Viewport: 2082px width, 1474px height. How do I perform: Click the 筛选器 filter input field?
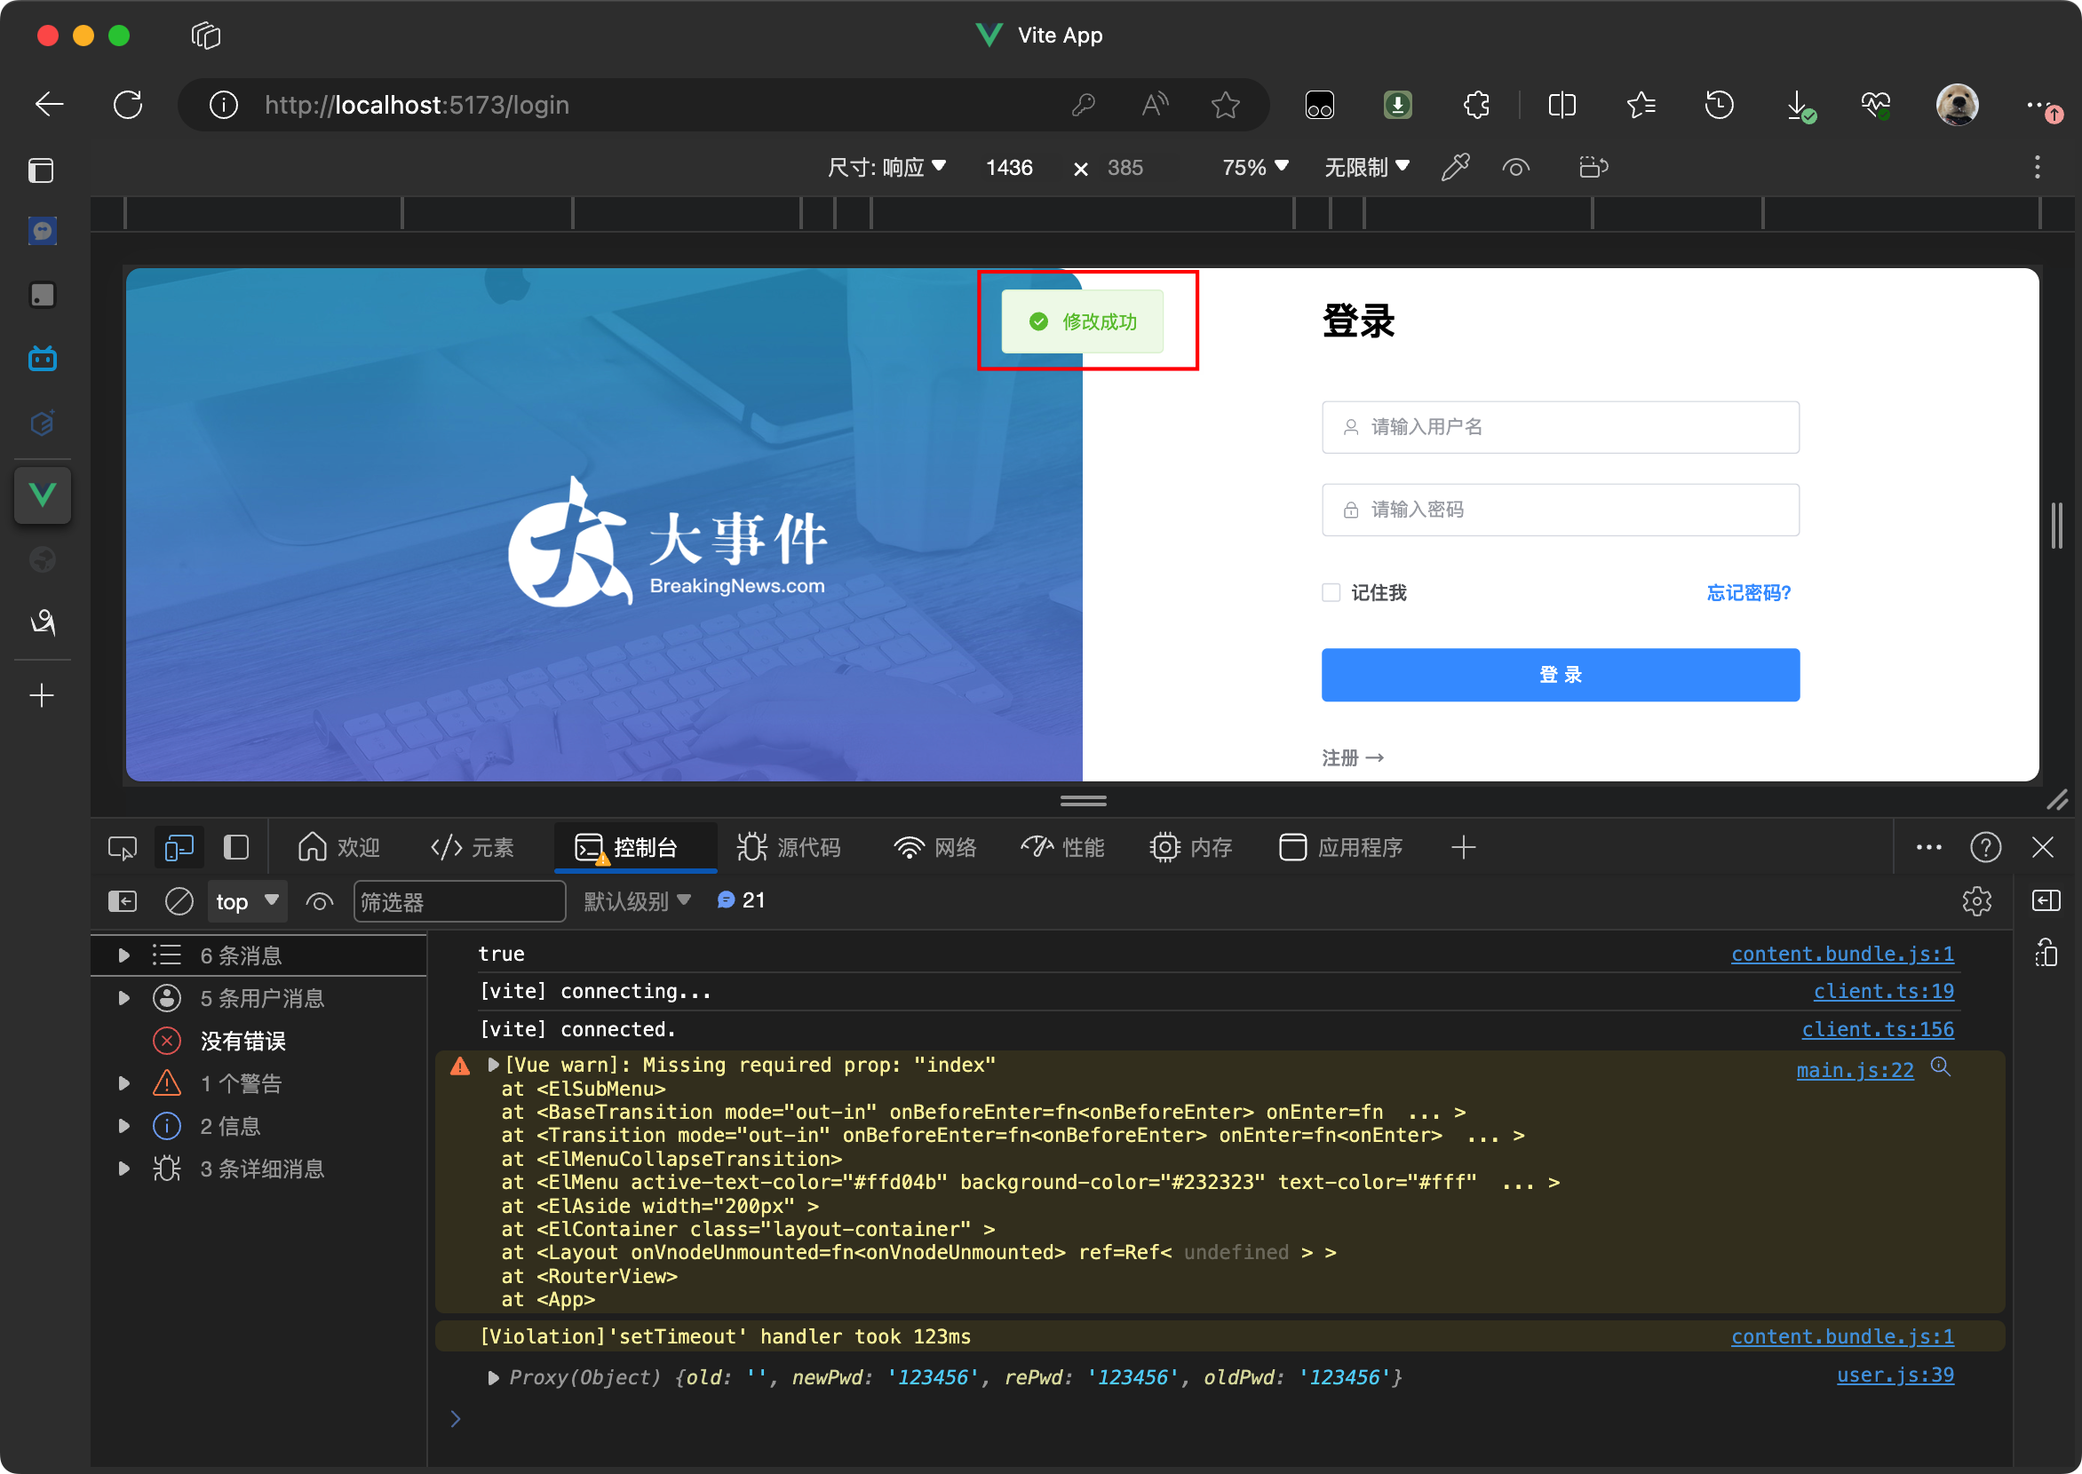(x=459, y=900)
